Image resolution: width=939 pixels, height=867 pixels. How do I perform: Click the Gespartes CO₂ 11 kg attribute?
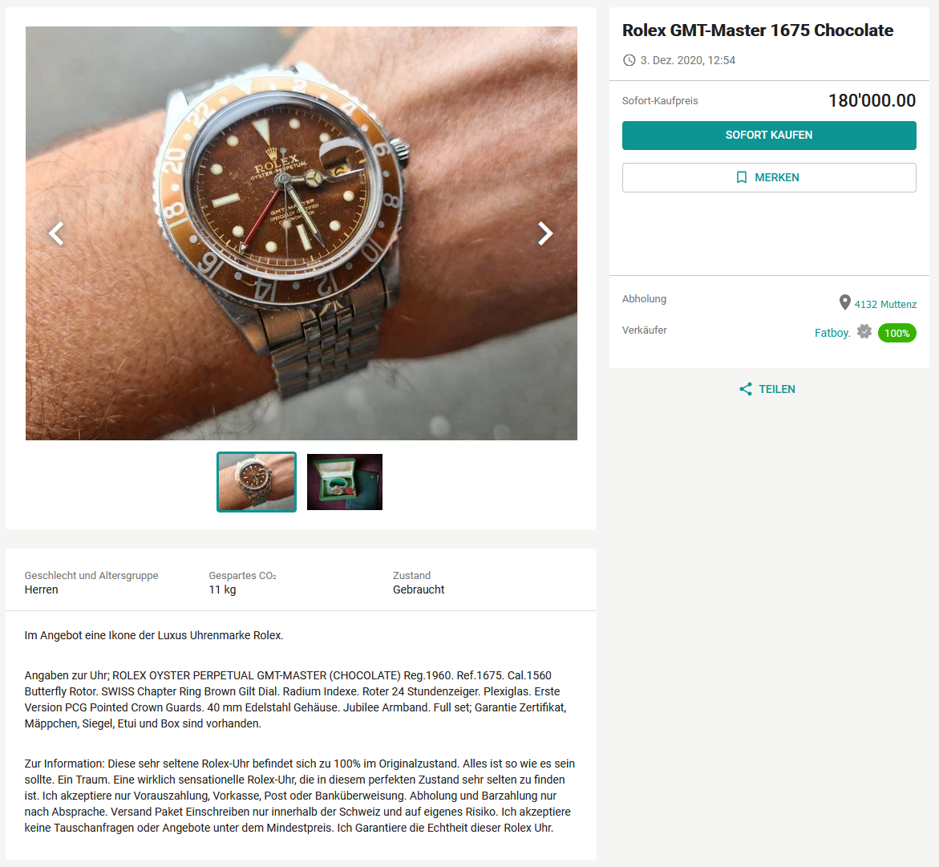[242, 582]
